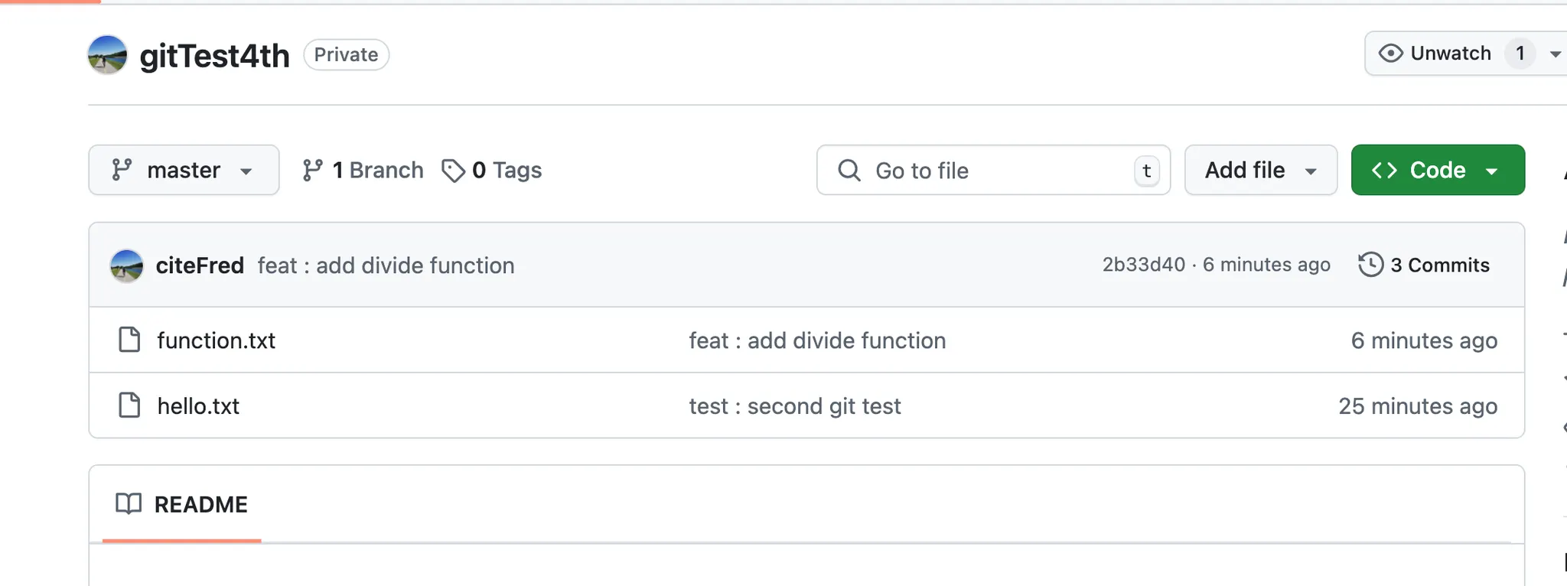Open the 2b33d40 commit hash link
Viewport: 1567px width, 586px height.
coord(1143,265)
